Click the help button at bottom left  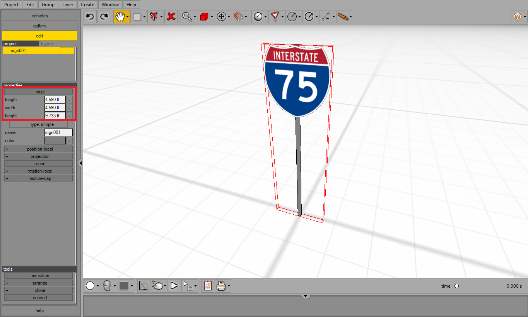tap(40, 310)
